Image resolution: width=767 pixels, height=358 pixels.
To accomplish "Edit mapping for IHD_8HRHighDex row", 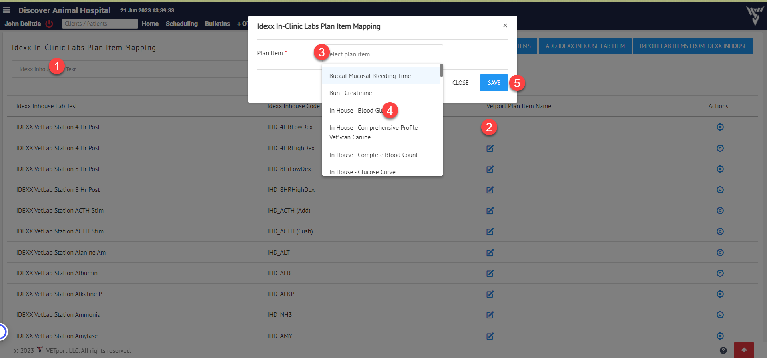I will (490, 190).
